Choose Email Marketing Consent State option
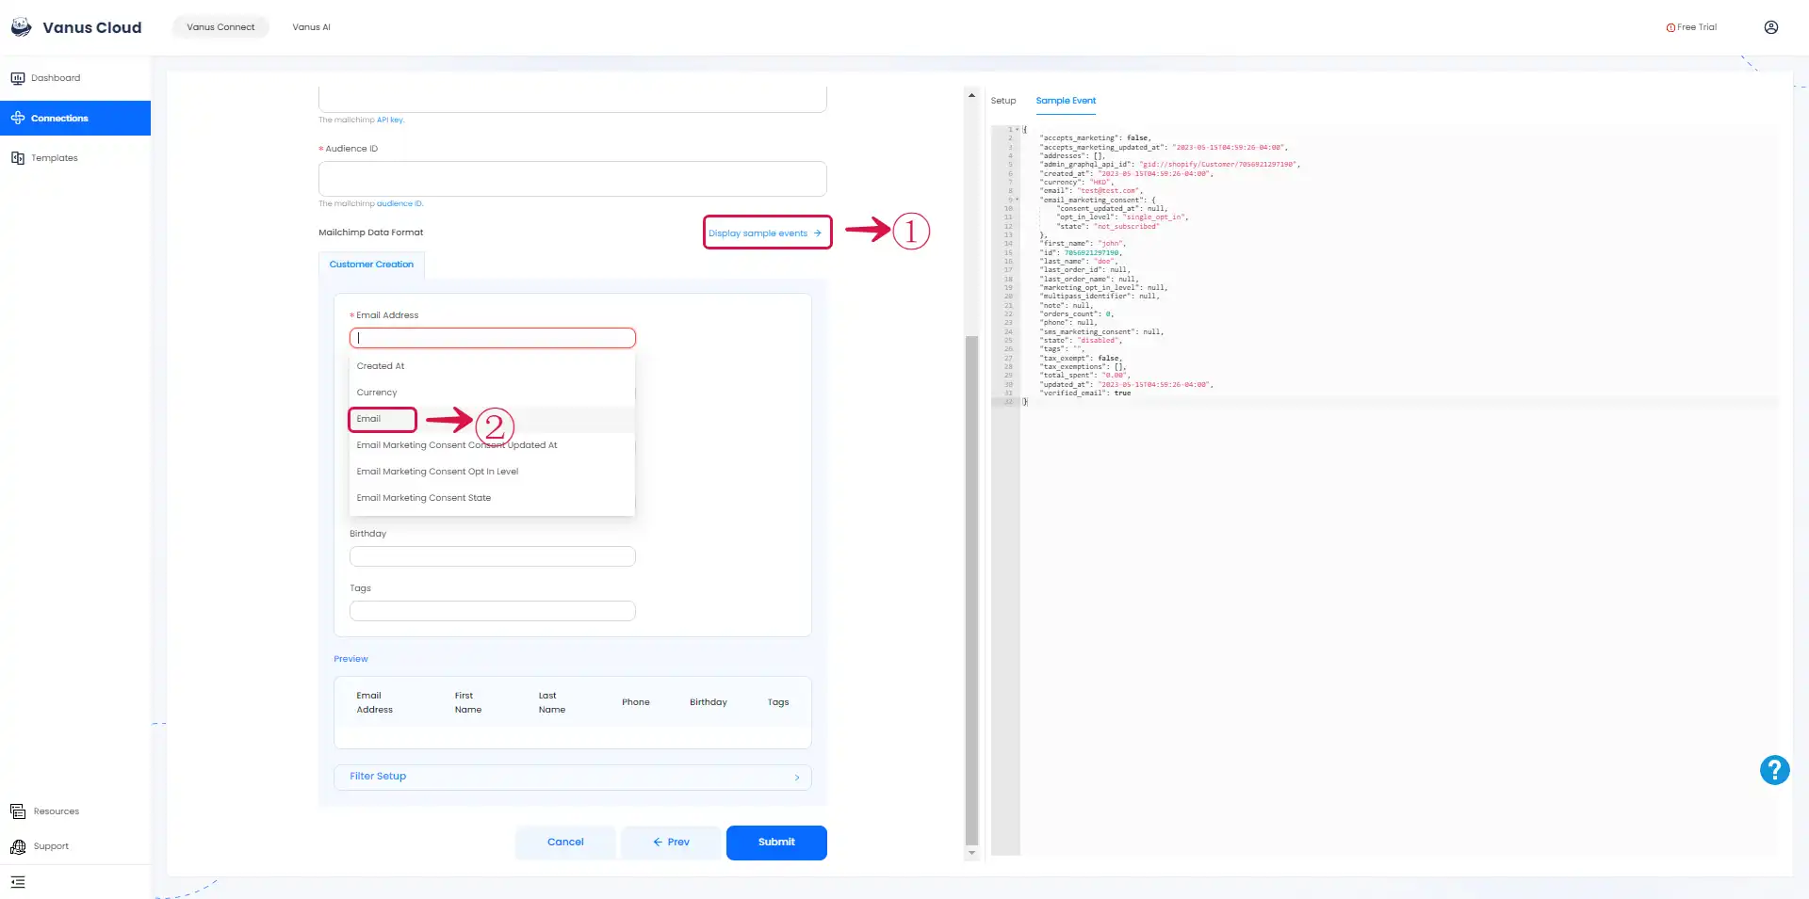Image resolution: width=1809 pixels, height=899 pixels. 492,498
